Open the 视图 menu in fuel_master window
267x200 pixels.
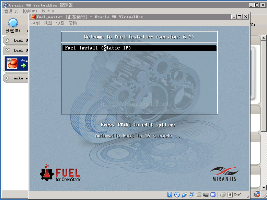tap(48, 23)
